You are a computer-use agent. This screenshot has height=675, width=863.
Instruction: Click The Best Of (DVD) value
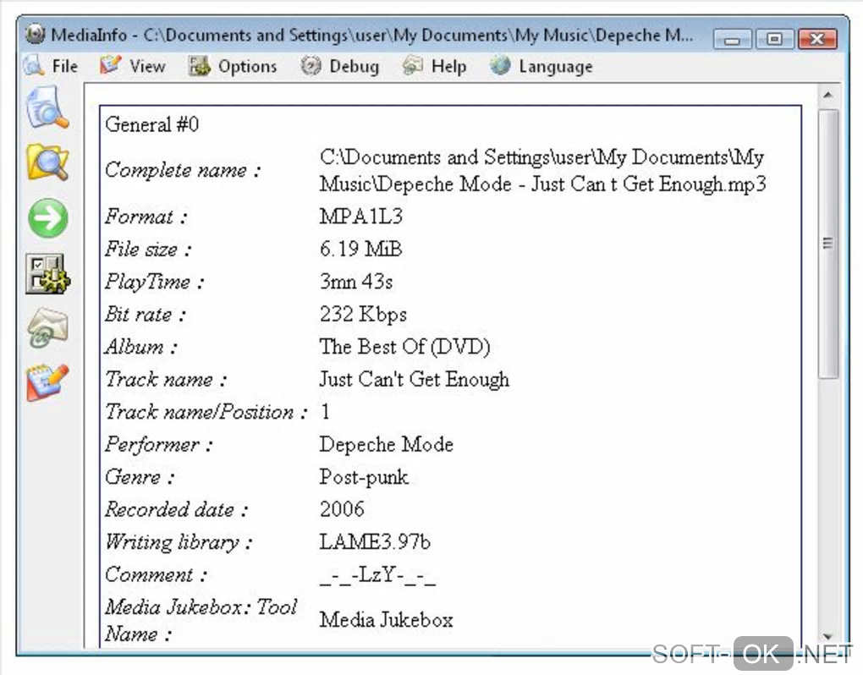click(x=404, y=347)
